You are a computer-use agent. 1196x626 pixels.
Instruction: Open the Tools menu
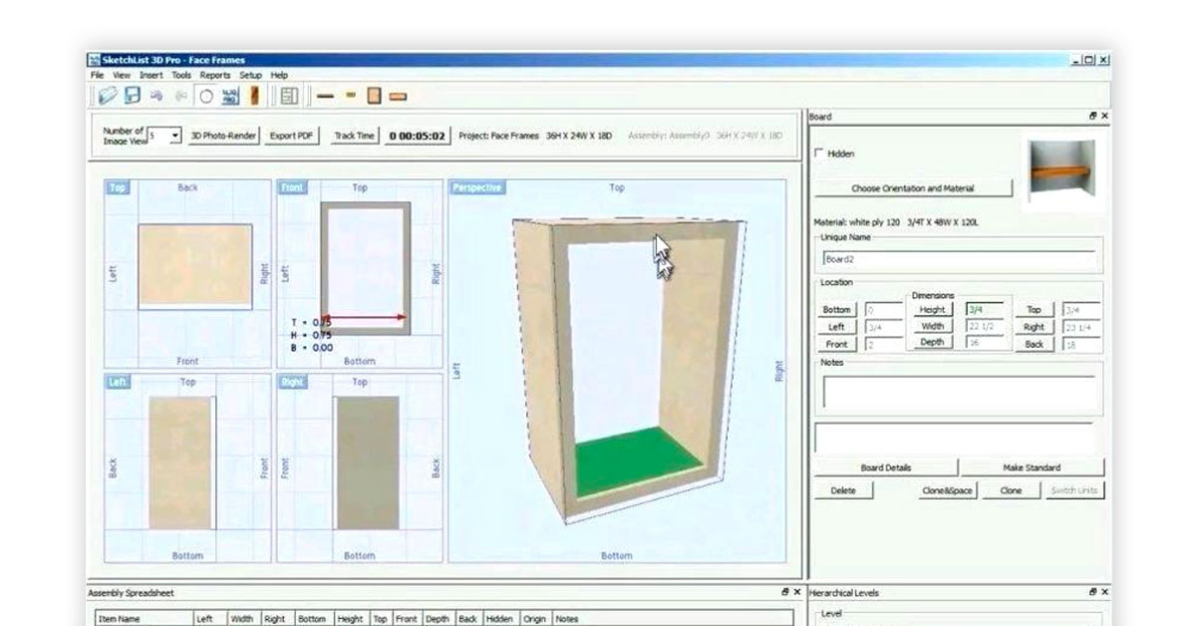click(x=182, y=75)
